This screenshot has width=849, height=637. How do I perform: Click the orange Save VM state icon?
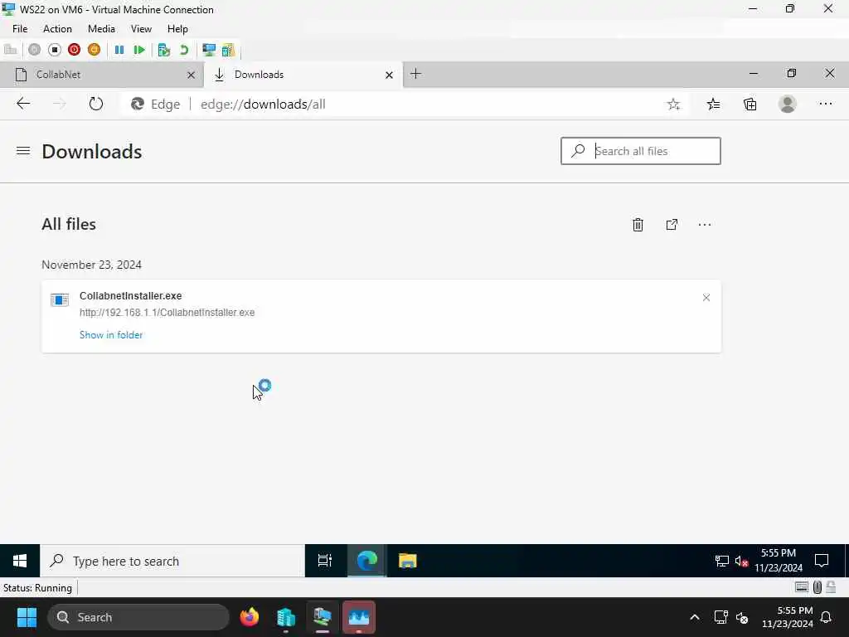pos(95,50)
